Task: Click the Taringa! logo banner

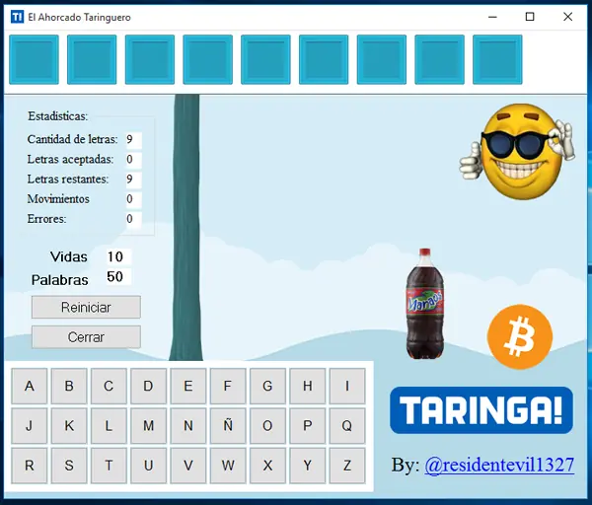Action: pyautogui.click(x=481, y=410)
